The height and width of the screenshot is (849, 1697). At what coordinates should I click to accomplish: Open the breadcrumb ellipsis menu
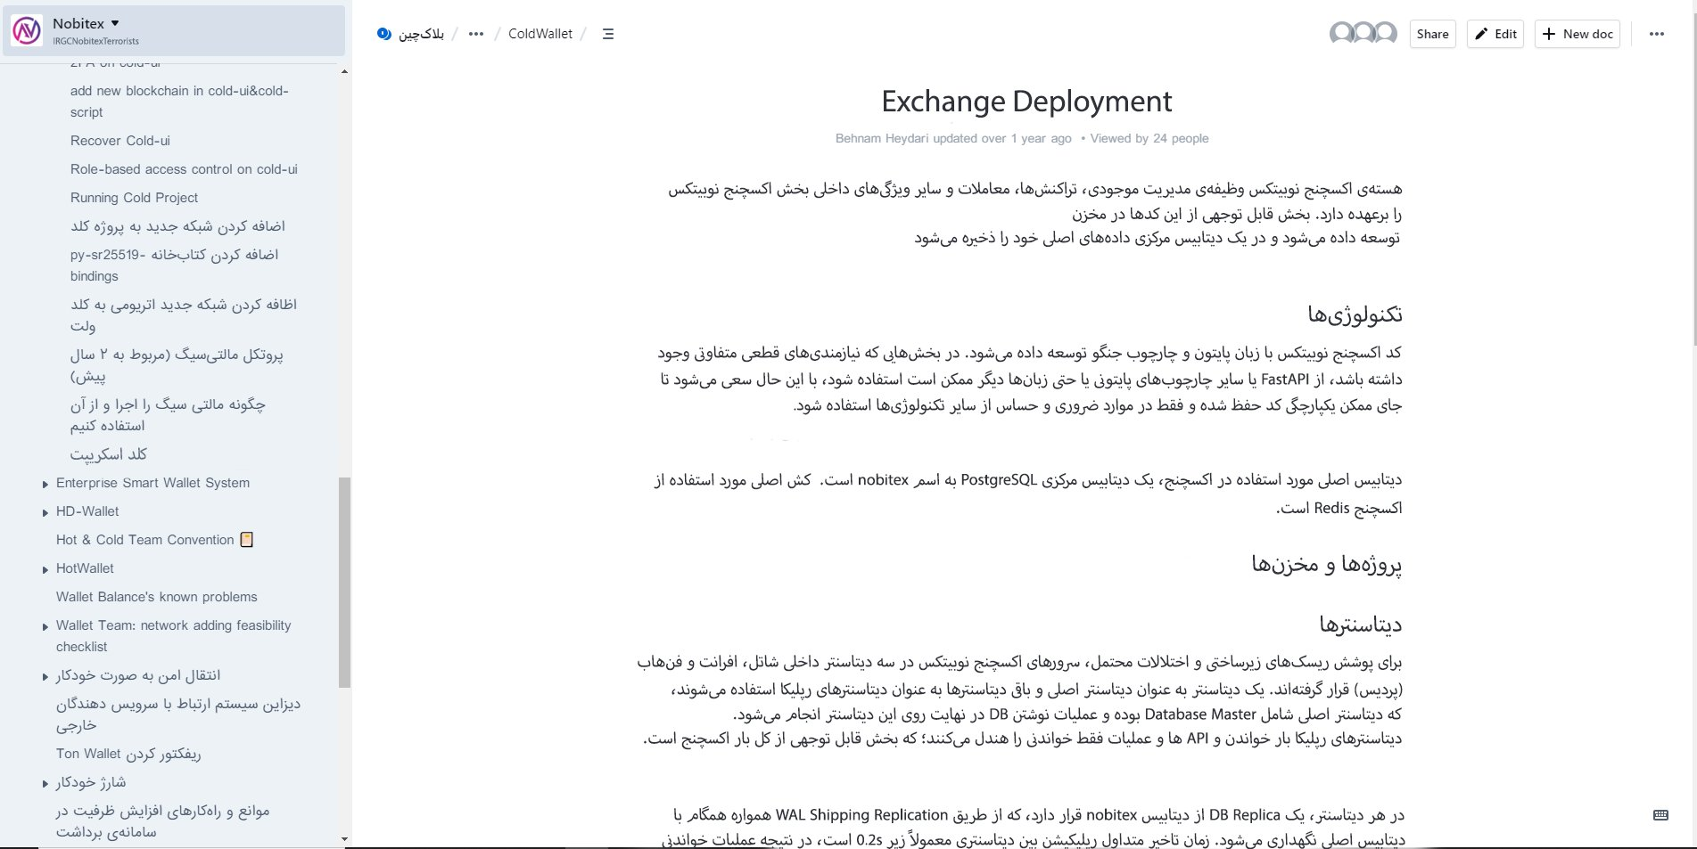tap(476, 34)
